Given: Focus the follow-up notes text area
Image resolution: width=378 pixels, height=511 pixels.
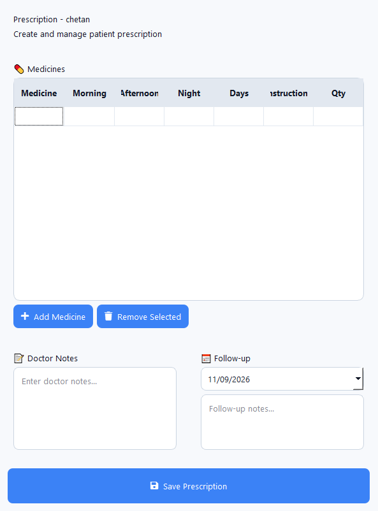Looking at the screenshot, I should [x=282, y=422].
